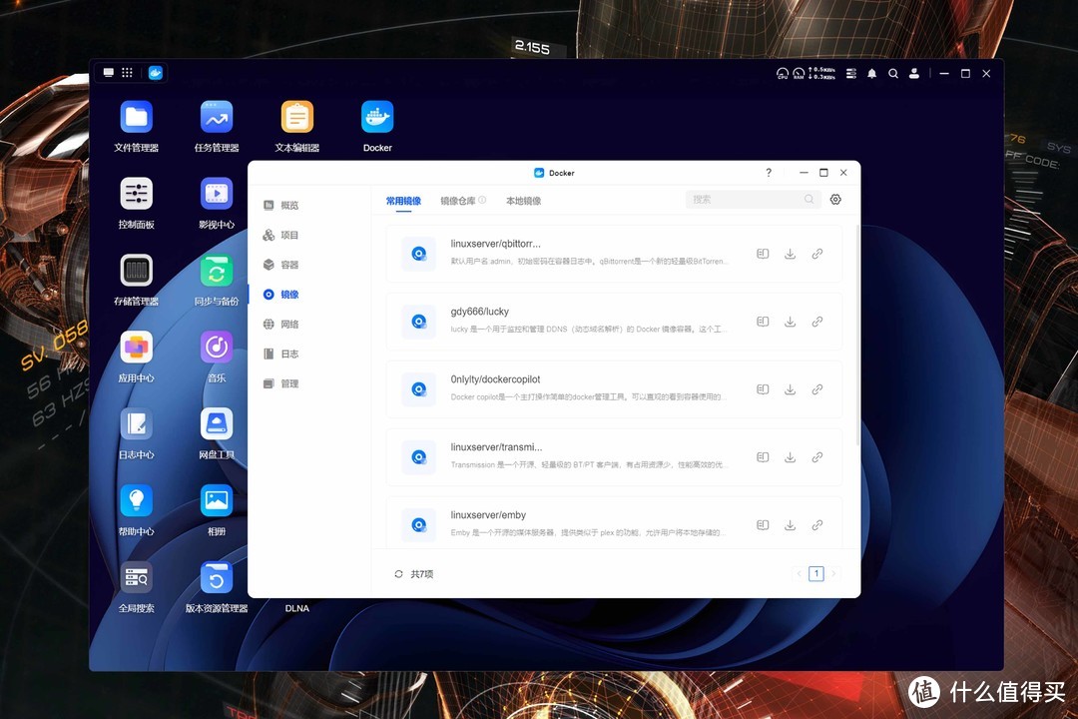Screen dimensions: 1078x719
Task: Launch 存储管理器 from the desktop
Action: tap(137, 272)
